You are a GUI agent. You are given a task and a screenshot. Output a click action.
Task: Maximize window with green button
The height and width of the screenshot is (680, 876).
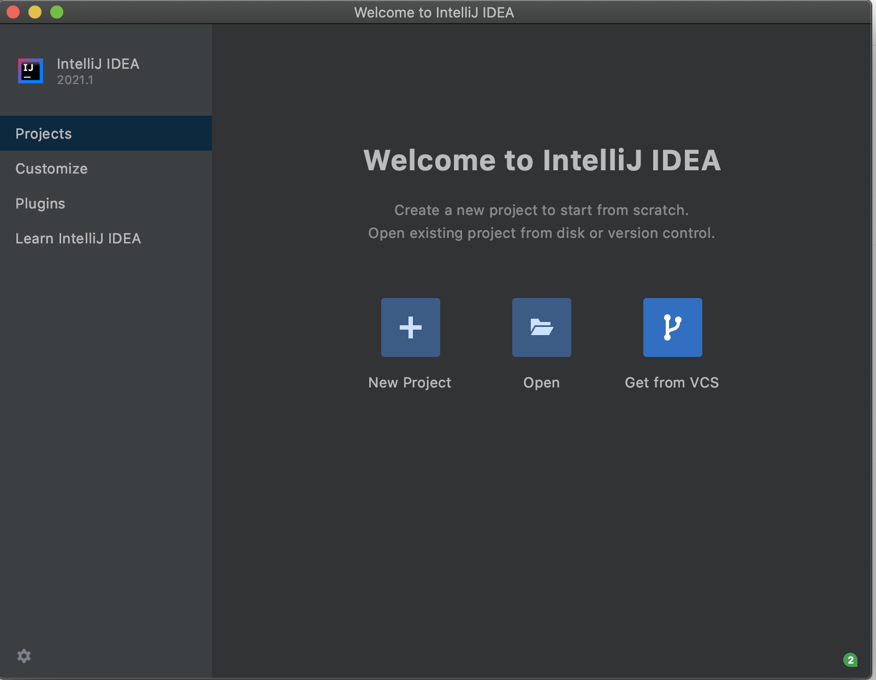click(57, 12)
